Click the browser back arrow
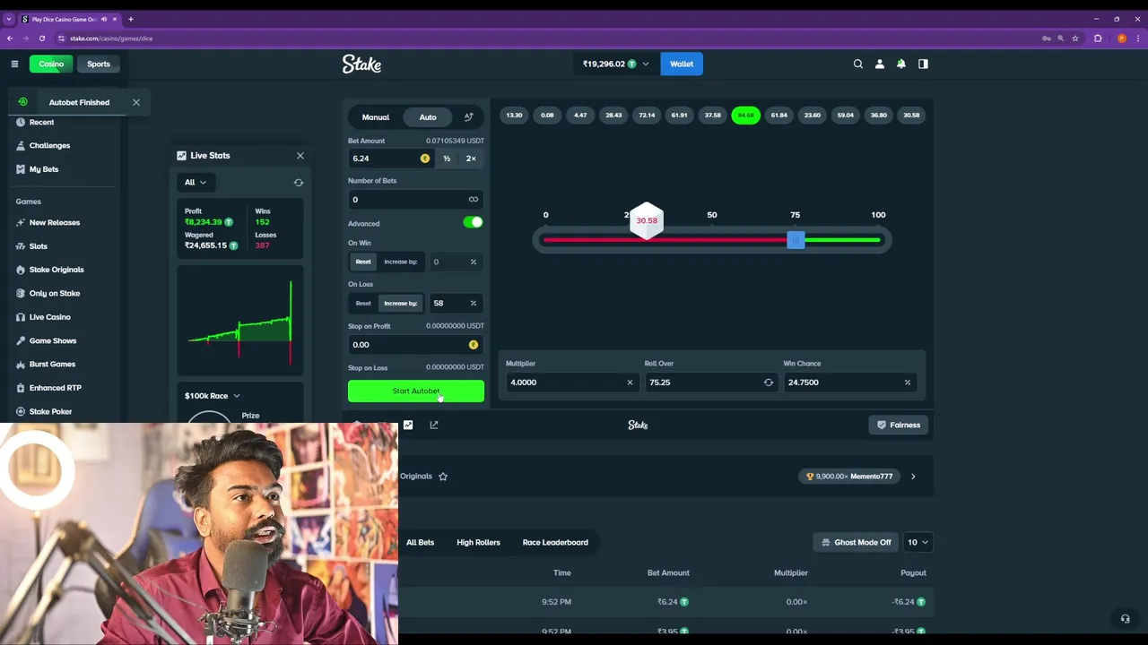The image size is (1148, 645). 10,39
